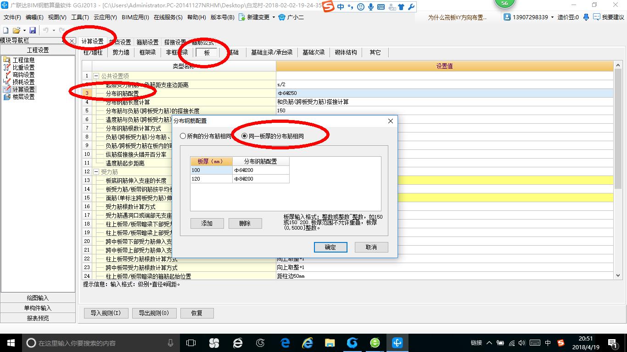Image resolution: width=627 pixels, height=352 pixels.
Task: Click Sogou wrench settings icon
Action: [x=411, y=7]
